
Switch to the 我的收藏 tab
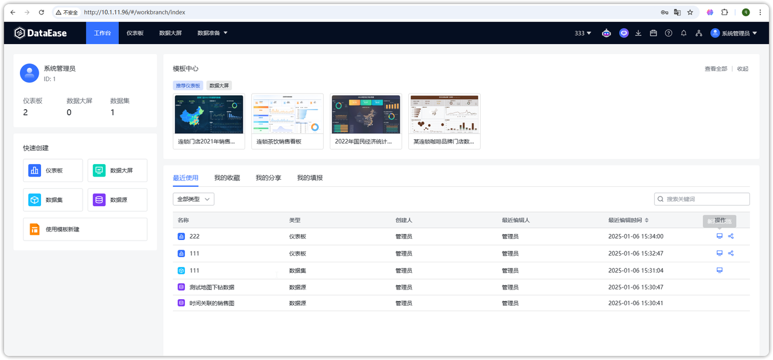click(227, 178)
